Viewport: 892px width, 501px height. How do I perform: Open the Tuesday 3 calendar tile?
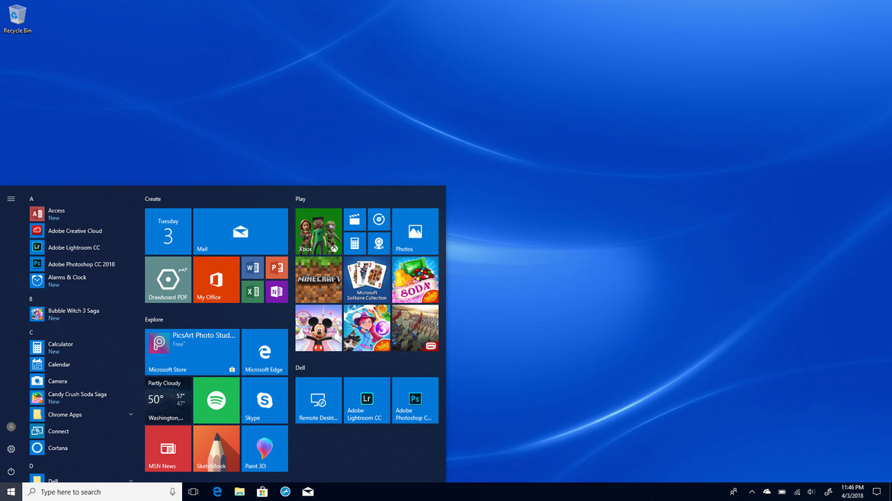pyautogui.click(x=168, y=231)
